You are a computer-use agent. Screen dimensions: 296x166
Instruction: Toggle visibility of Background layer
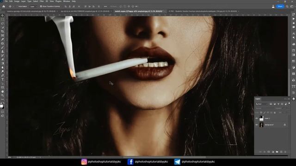click(x=257, y=125)
